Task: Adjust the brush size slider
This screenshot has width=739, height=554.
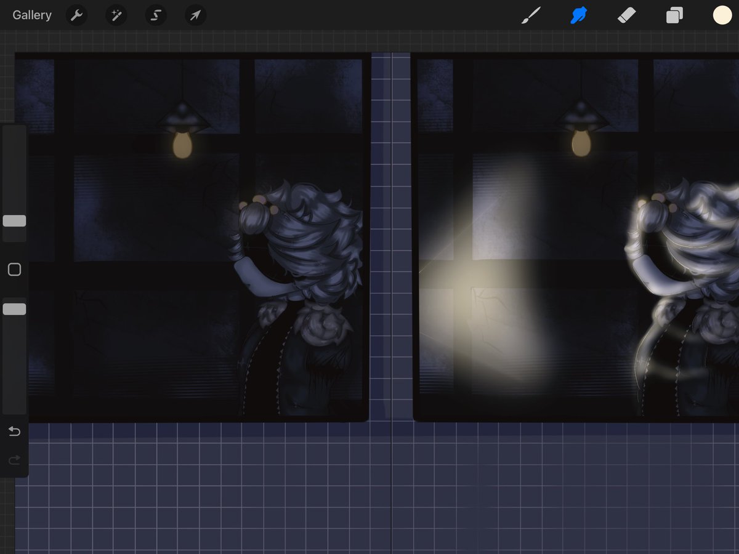Action: pos(14,220)
